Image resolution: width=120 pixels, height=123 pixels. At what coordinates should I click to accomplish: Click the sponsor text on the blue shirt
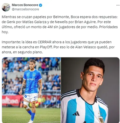click(31, 79)
